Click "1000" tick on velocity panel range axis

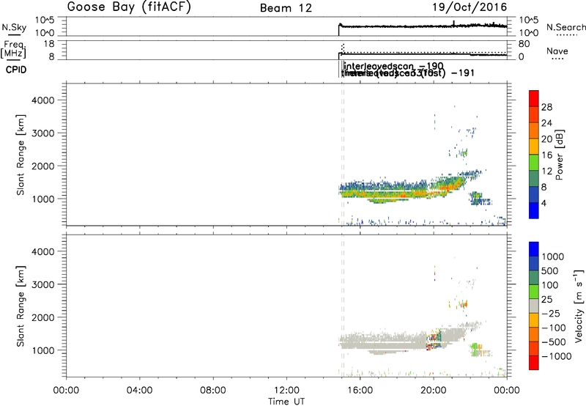tap(43, 350)
